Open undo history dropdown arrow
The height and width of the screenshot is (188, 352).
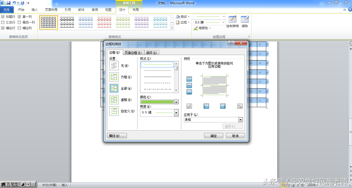pyautogui.click(x=18, y=3)
